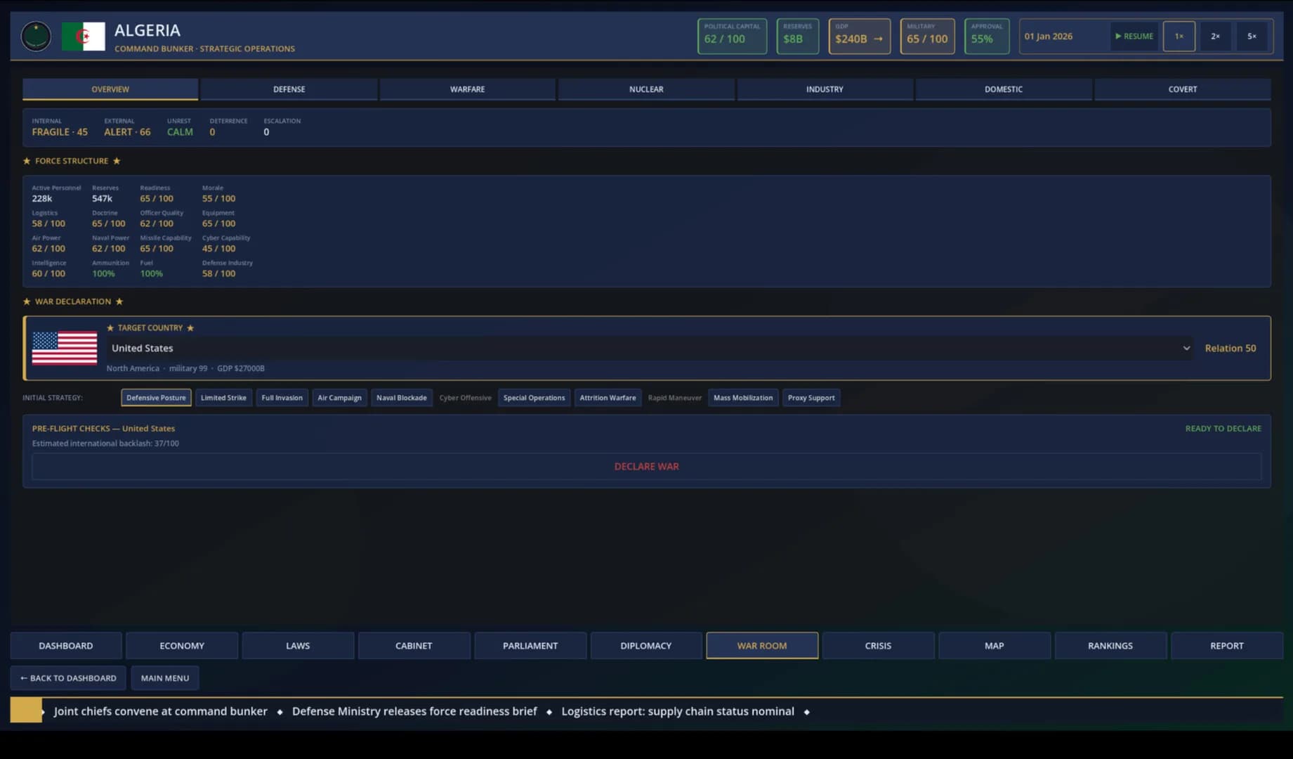The image size is (1293, 759).
Task: Select Naval Blockade initial strategy
Action: tap(401, 398)
